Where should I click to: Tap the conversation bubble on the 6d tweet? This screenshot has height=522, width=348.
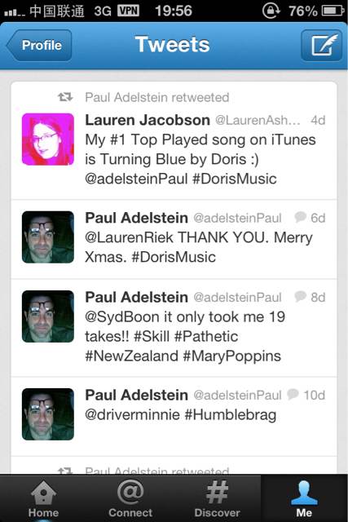tap(300, 217)
